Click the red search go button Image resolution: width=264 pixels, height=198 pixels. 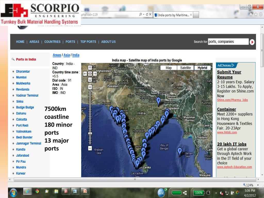[x=252, y=42]
